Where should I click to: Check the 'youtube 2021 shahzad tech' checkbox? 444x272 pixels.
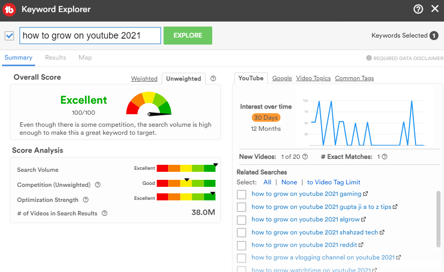click(241, 232)
